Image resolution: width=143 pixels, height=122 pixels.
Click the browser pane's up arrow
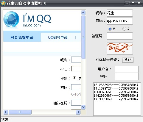83,13
